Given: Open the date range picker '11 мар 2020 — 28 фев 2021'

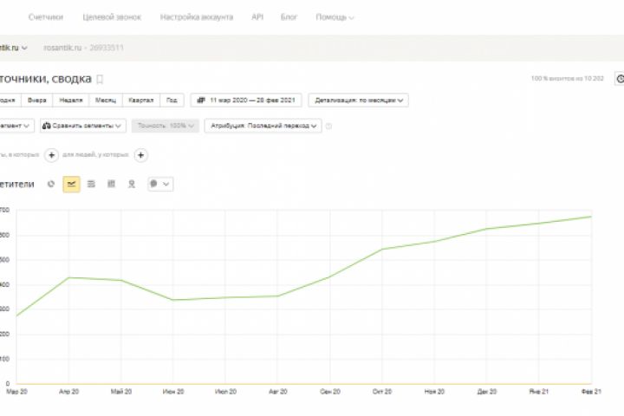Looking at the screenshot, I should coord(247,100).
